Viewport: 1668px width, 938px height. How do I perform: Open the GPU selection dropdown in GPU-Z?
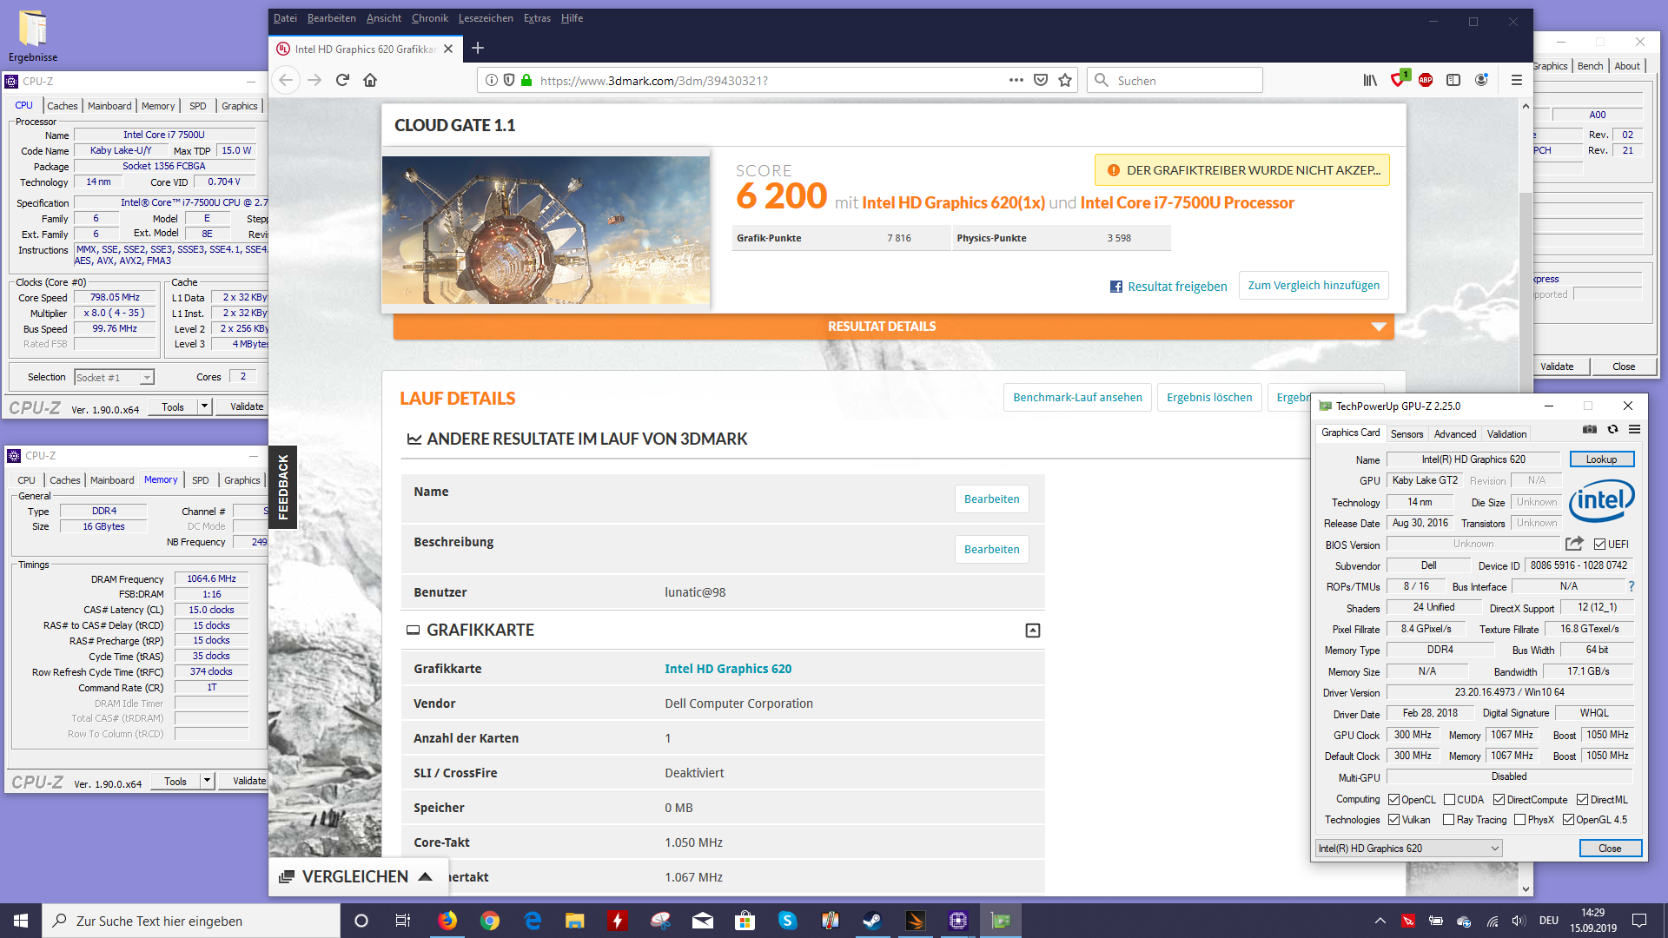pos(1408,849)
